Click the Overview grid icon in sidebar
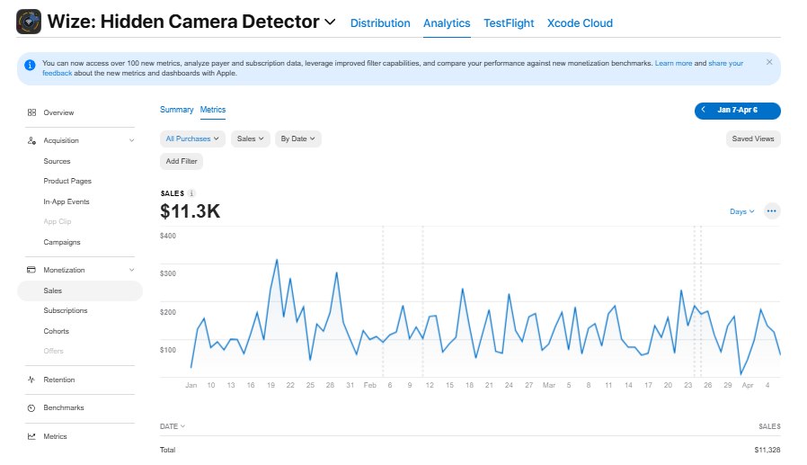807x465 pixels. [32, 112]
